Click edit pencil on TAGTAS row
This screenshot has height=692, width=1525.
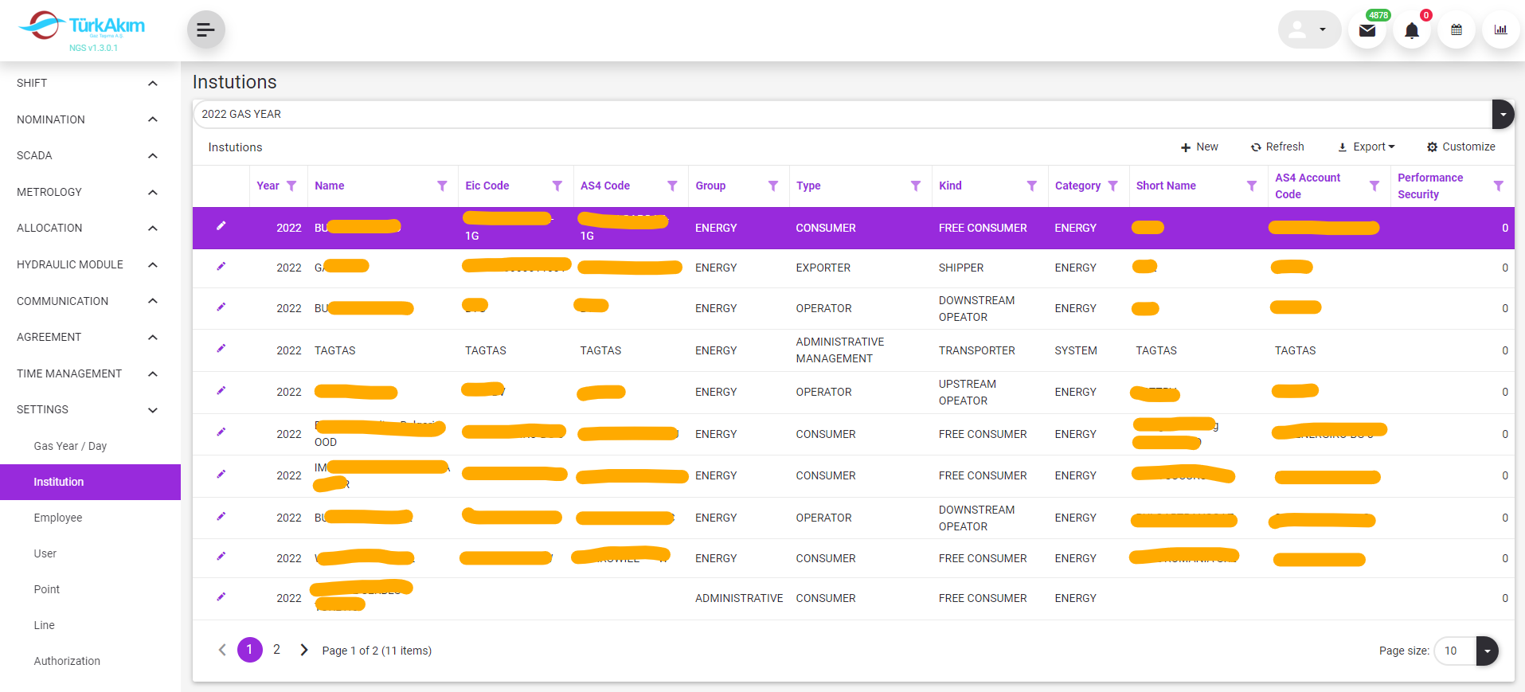point(221,349)
